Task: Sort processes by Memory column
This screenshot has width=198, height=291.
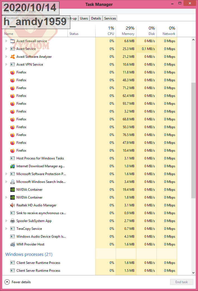Action: 126,31
